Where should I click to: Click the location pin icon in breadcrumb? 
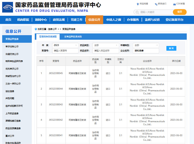coord(36,29)
